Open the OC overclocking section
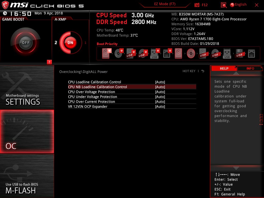Image resolution: width=264 pixels, height=198 pixels. pyautogui.click(x=27, y=131)
